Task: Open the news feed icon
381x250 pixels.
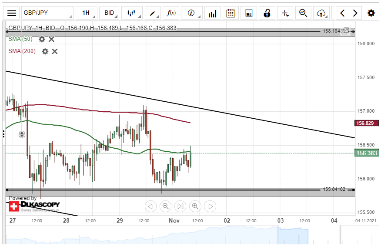Action: 249,13
